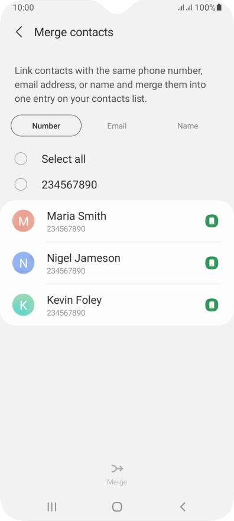
Task: Tap the battery indicator in status bar
Action: (x=219, y=8)
